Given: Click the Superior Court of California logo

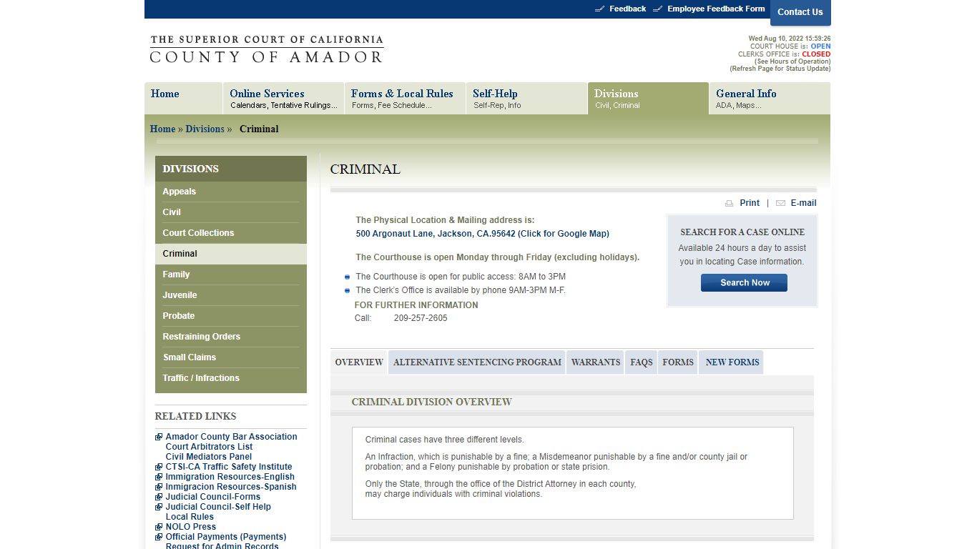Looking at the screenshot, I should point(267,49).
